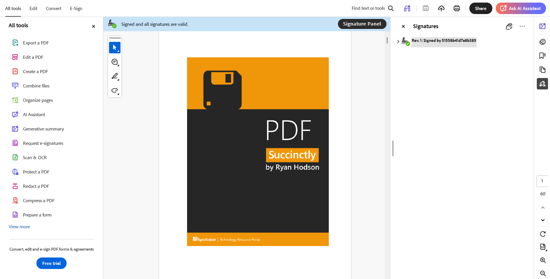Image resolution: width=550 pixels, height=279 pixels.
Task: Click the Ask AI Assistant button
Action: tap(521, 8)
